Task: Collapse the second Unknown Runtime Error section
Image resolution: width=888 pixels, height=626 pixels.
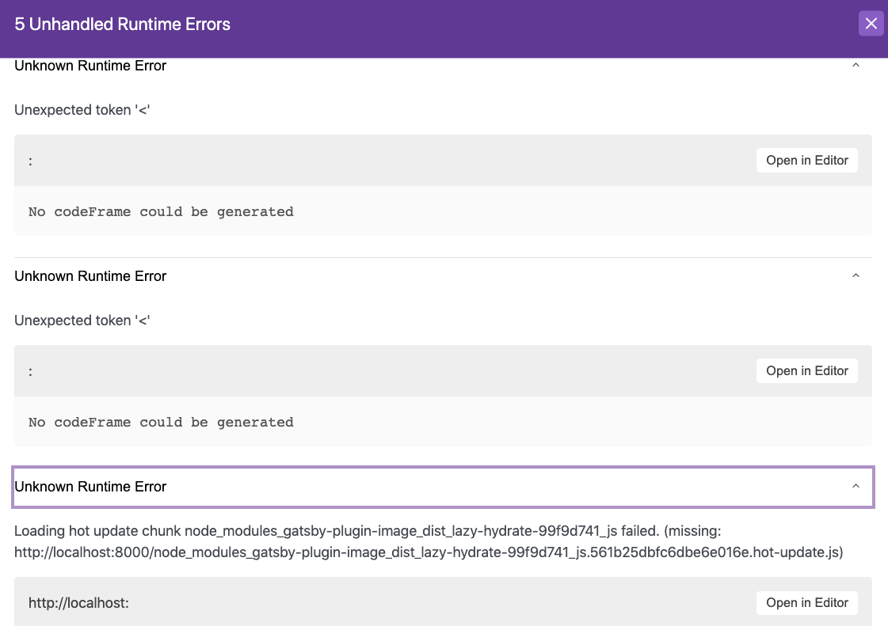Action: (x=856, y=276)
